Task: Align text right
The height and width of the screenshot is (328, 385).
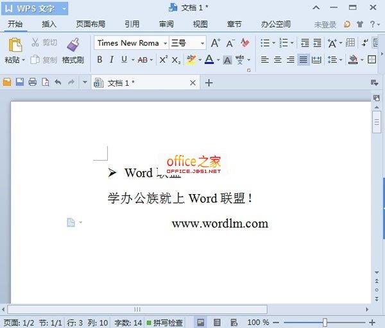Action: coord(291,60)
